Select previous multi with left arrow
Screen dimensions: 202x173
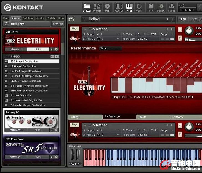[x=167, y=19]
